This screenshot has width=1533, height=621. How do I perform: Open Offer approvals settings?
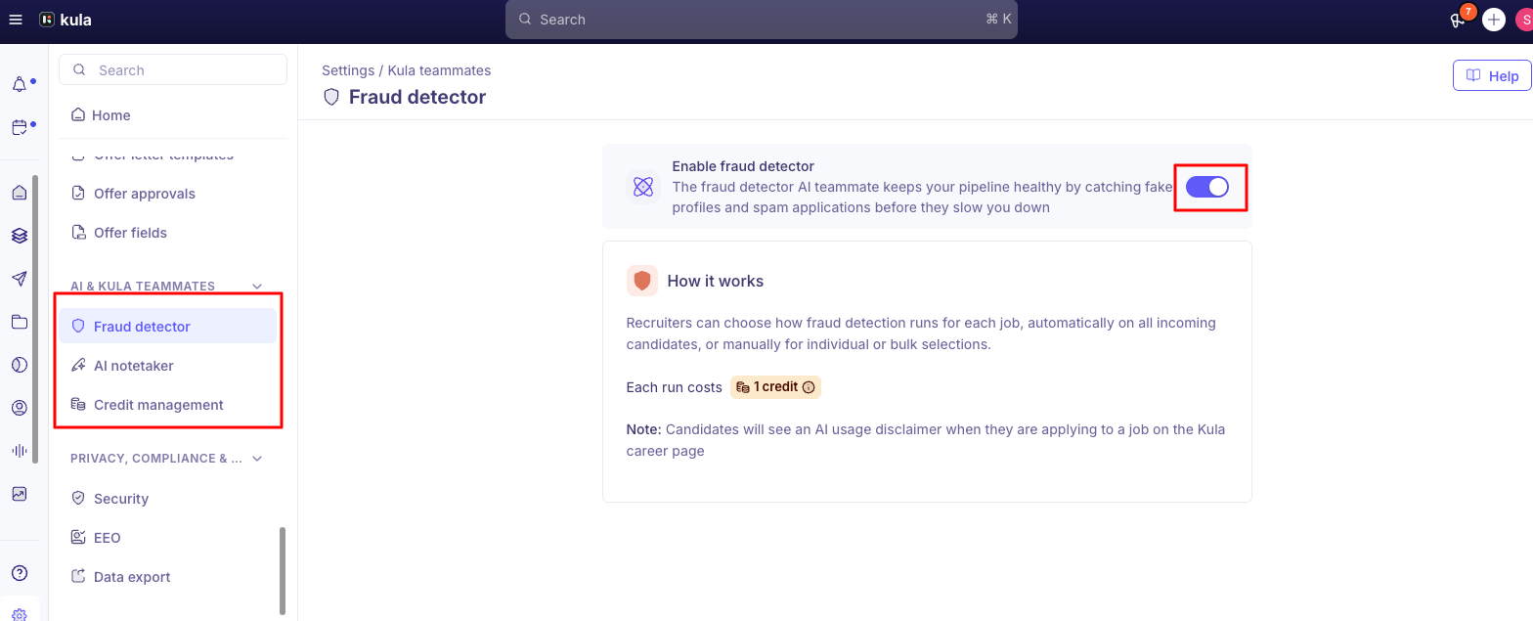(x=167, y=194)
